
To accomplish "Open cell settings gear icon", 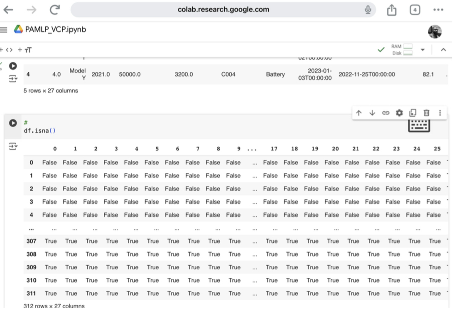I will tap(399, 113).
